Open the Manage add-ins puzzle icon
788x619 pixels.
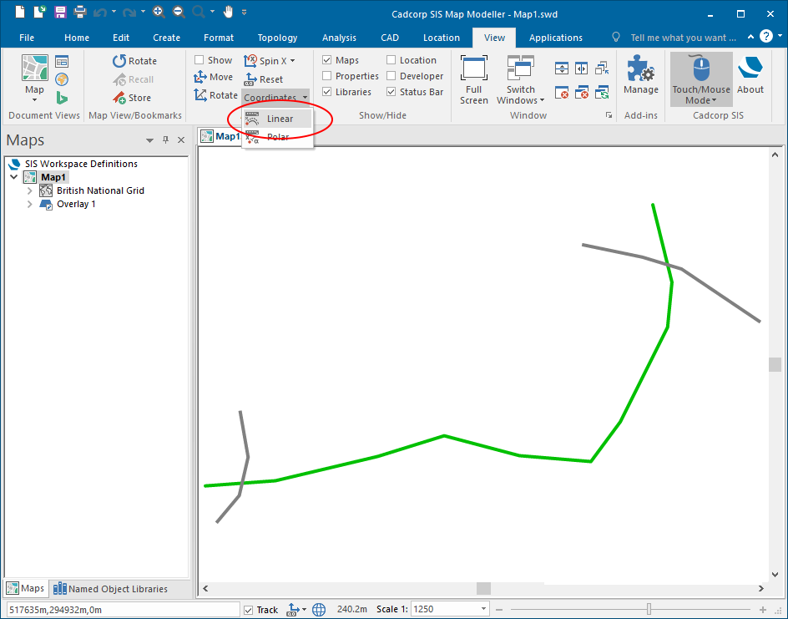click(x=640, y=69)
